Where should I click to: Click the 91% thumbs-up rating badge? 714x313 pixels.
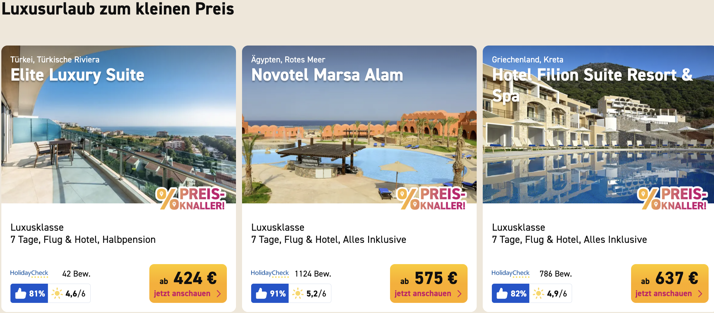270,293
